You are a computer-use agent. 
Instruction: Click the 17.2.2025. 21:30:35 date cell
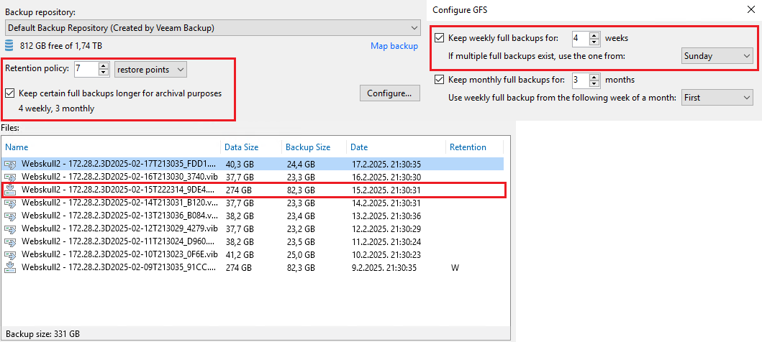[386, 164]
